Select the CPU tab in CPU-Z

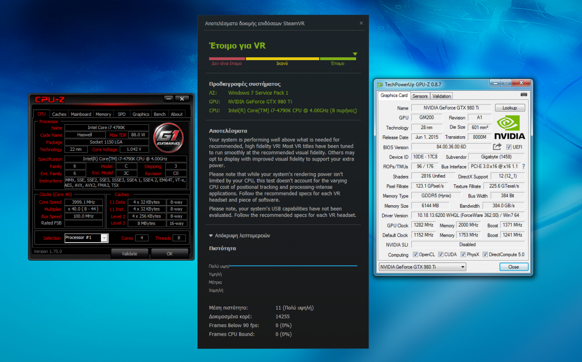[x=41, y=114]
